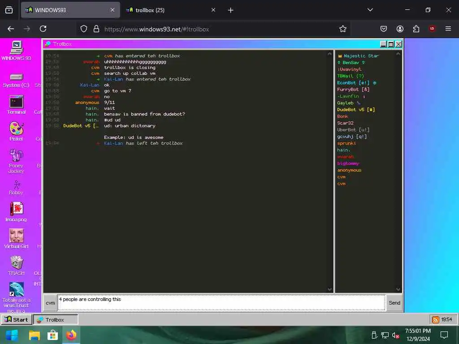Screen dimensions: 459x344
Task: Open the lenna.png file icon
Action: point(17,212)
